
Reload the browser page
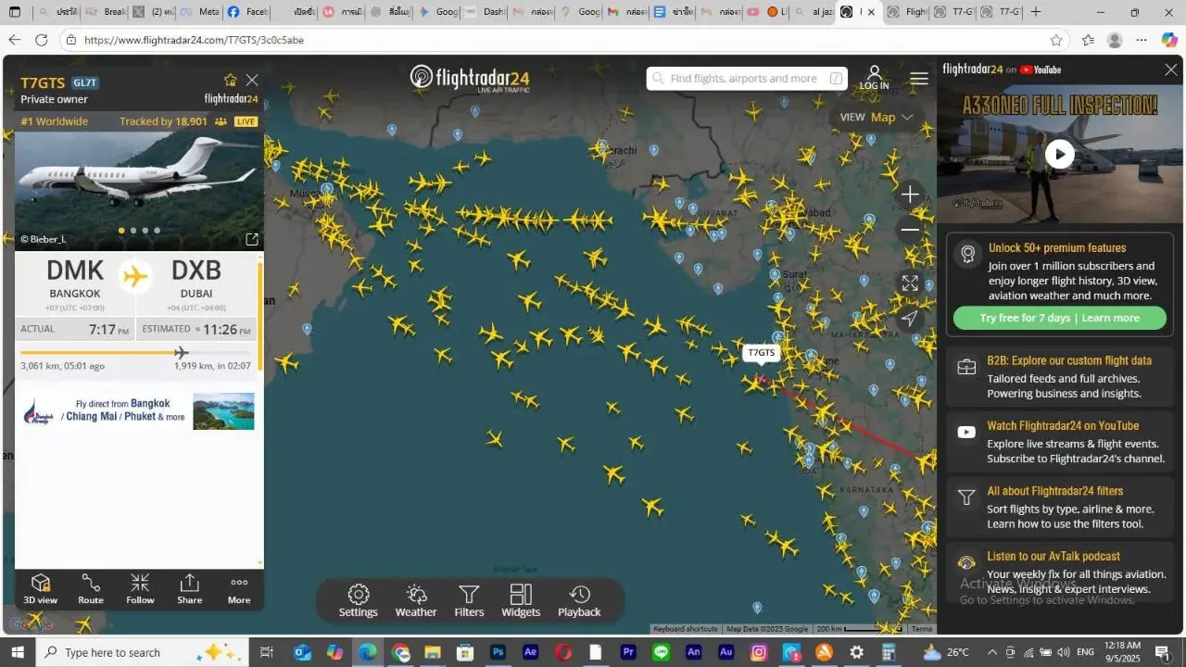click(41, 40)
